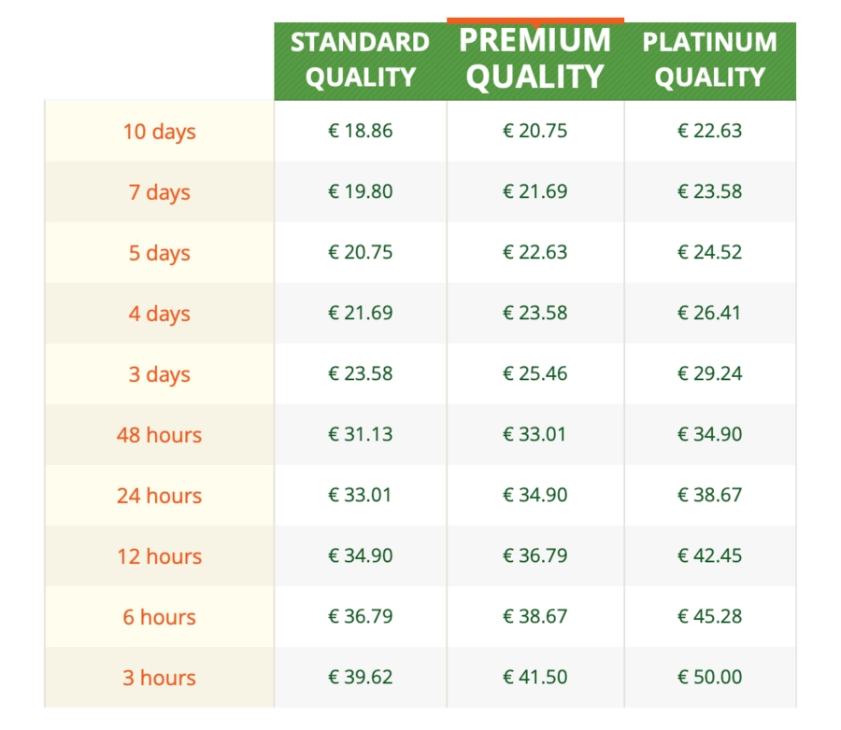The width and height of the screenshot is (841, 730).
Task: Pick the € 25.46 premium price
Action: tap(535, 373)
